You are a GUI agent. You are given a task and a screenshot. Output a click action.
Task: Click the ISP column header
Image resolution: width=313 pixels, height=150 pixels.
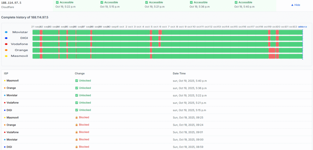6,73
